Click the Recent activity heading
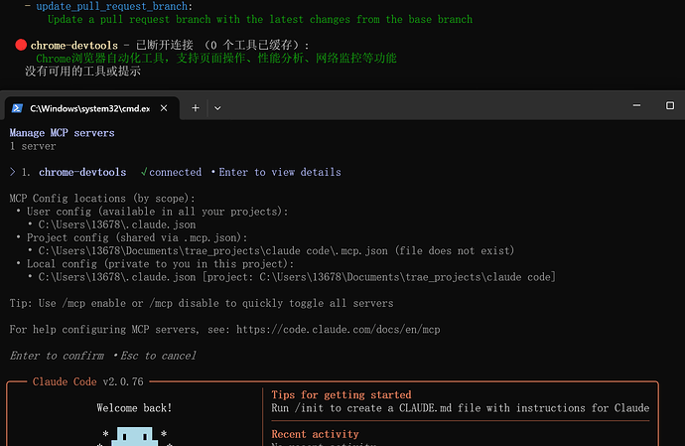Image resolution: width=685 pixels, height=446 pixels. (x=315, y=434)
